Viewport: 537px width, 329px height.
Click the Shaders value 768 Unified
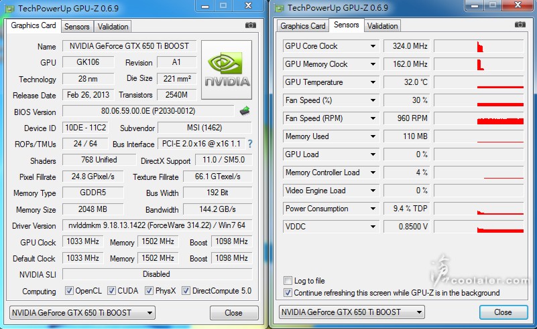(99, 160)
